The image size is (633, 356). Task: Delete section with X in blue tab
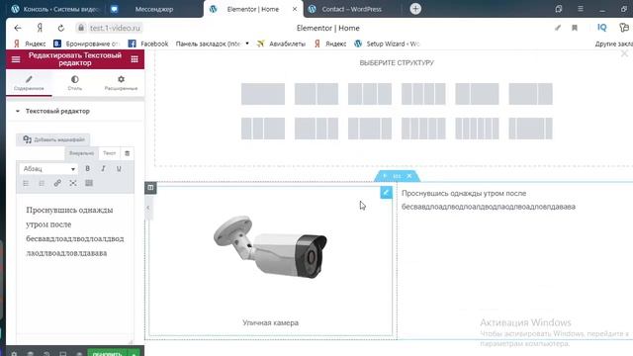409,176
